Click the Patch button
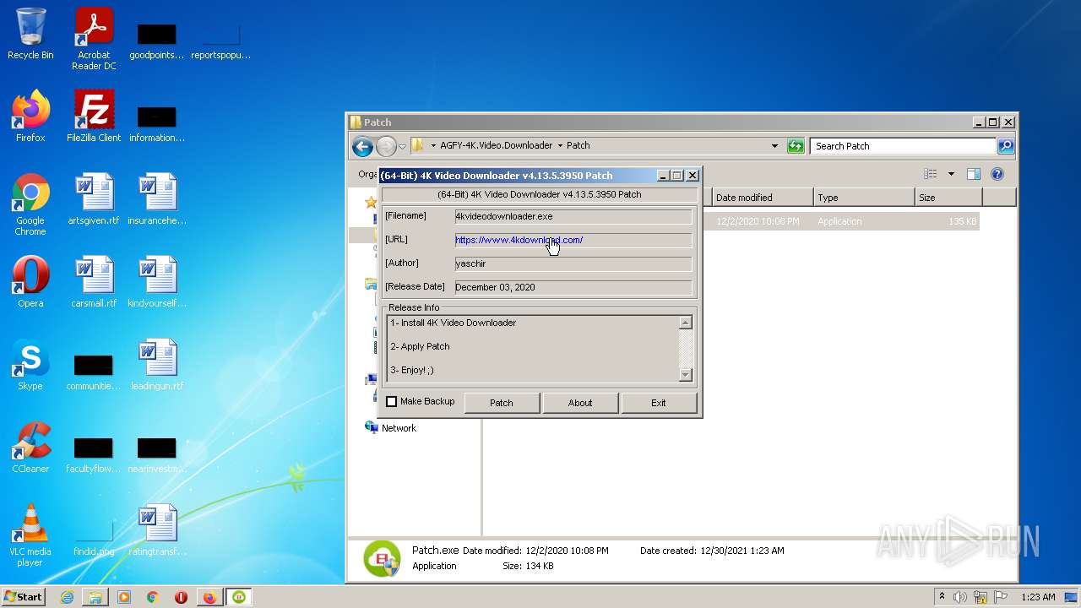Image resolution: width=1081 pixels, height=608 pixels. pyautogui.click(x=502, y=403)
